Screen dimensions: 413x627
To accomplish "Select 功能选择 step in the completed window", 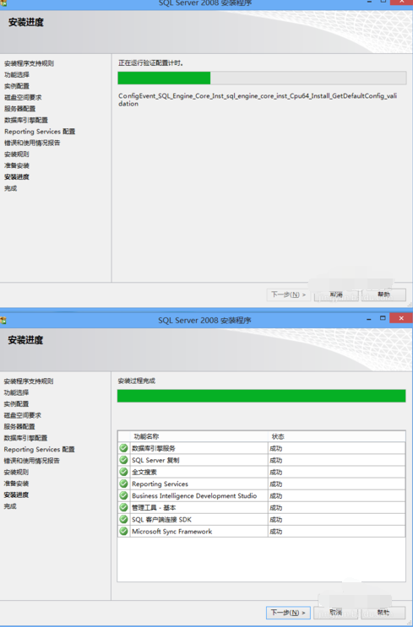I will point(16,392).
